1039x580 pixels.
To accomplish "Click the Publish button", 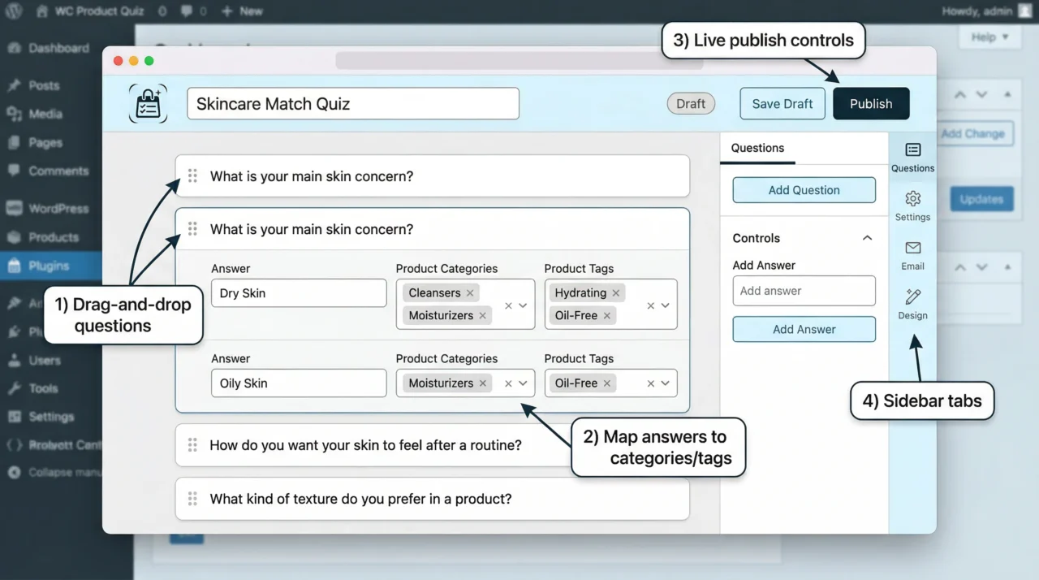I will click(871, 104).
